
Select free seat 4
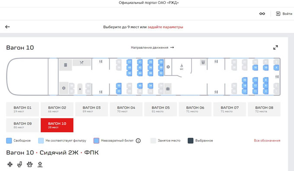(x=276, y=67)
